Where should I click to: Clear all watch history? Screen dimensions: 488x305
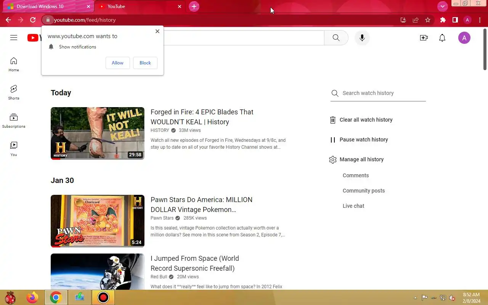361,120
